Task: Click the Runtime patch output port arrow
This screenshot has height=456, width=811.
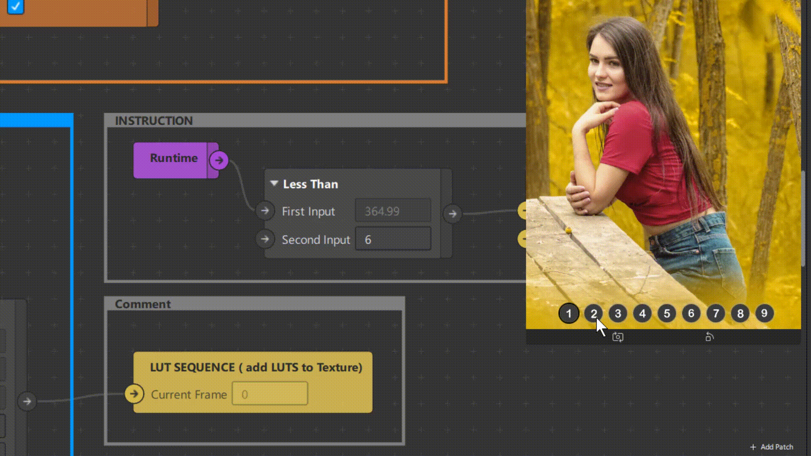Action: (x=219, y=160)
